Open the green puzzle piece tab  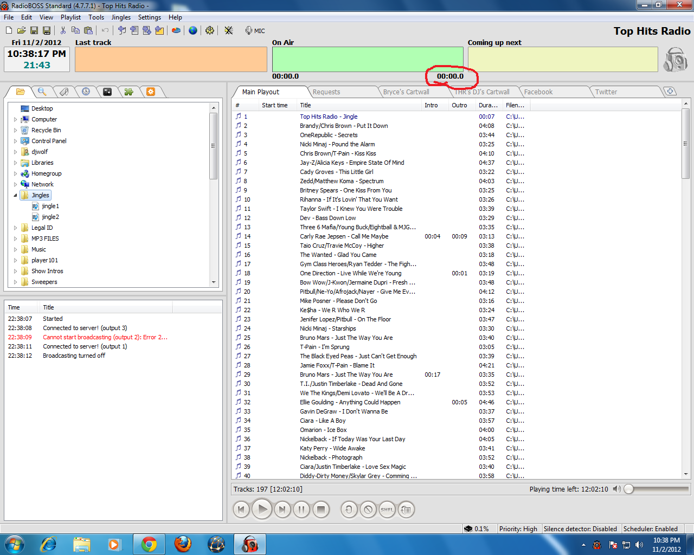pyautogui.click(x=128, y=92)
